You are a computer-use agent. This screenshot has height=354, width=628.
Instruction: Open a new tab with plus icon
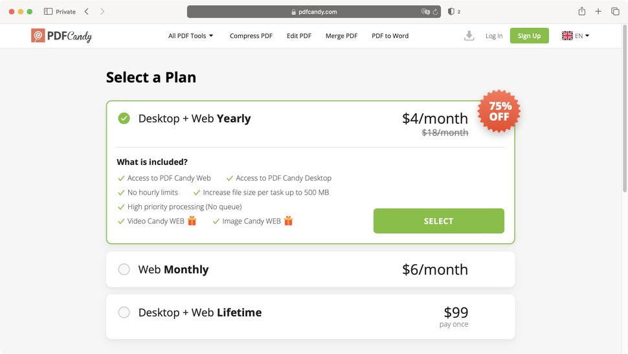coord(598,12)
